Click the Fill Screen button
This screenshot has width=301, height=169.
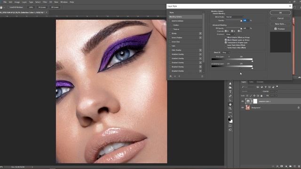[55, 8]
